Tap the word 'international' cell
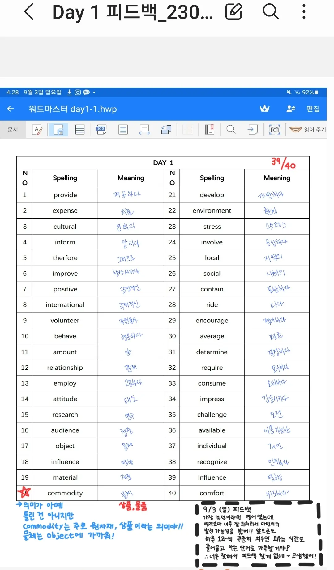Screen dimensions: 334x570 65,305
